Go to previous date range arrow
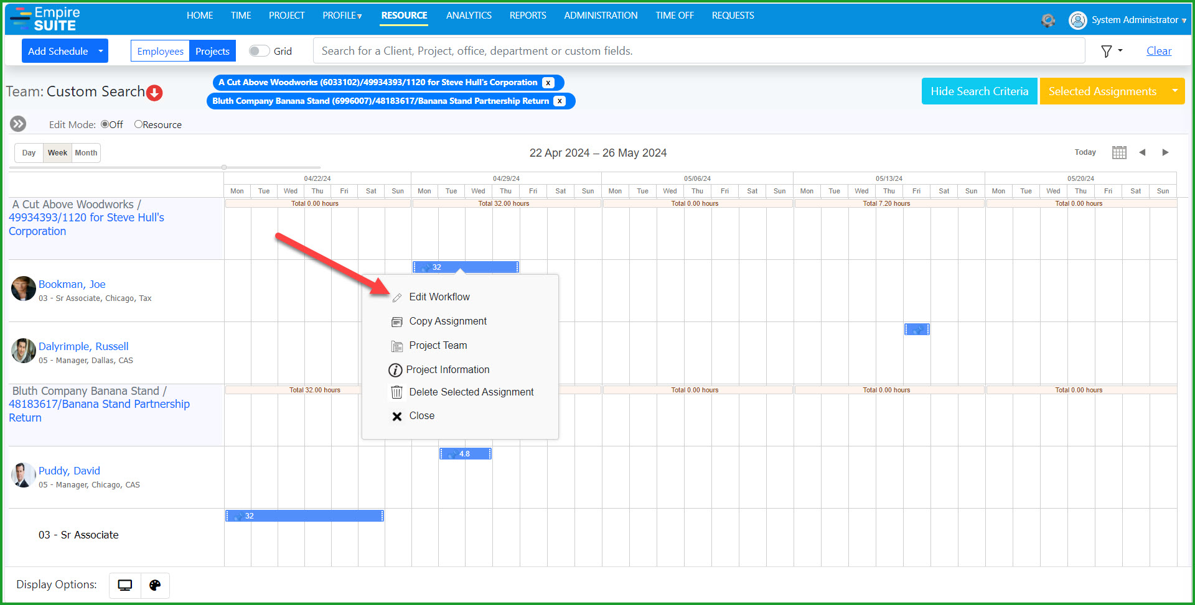Viewport: 1195px width, 605px height. coord(1142,152)
